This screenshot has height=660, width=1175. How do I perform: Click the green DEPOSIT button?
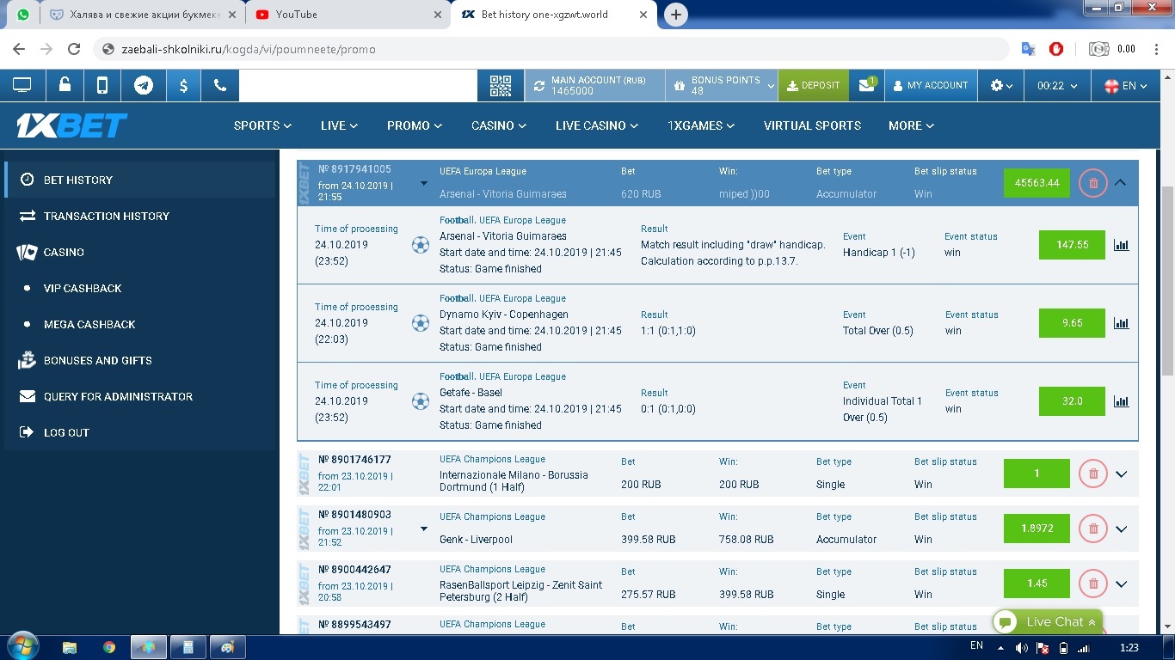click(x=813, y=85)
